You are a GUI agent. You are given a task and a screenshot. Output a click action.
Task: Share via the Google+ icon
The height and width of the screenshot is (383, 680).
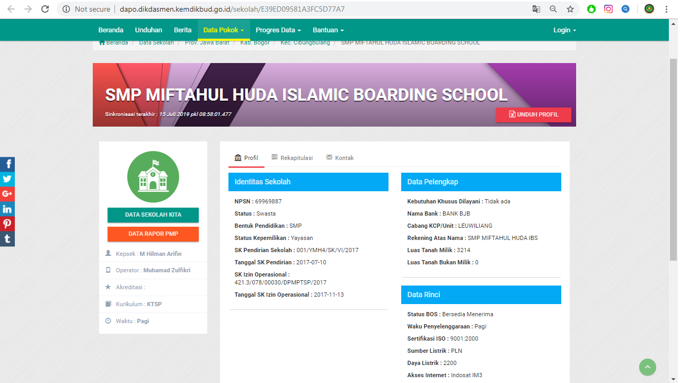tap(7, 193)
